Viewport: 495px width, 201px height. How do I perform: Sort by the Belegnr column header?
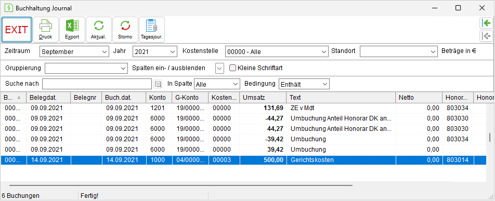[86, 98]
